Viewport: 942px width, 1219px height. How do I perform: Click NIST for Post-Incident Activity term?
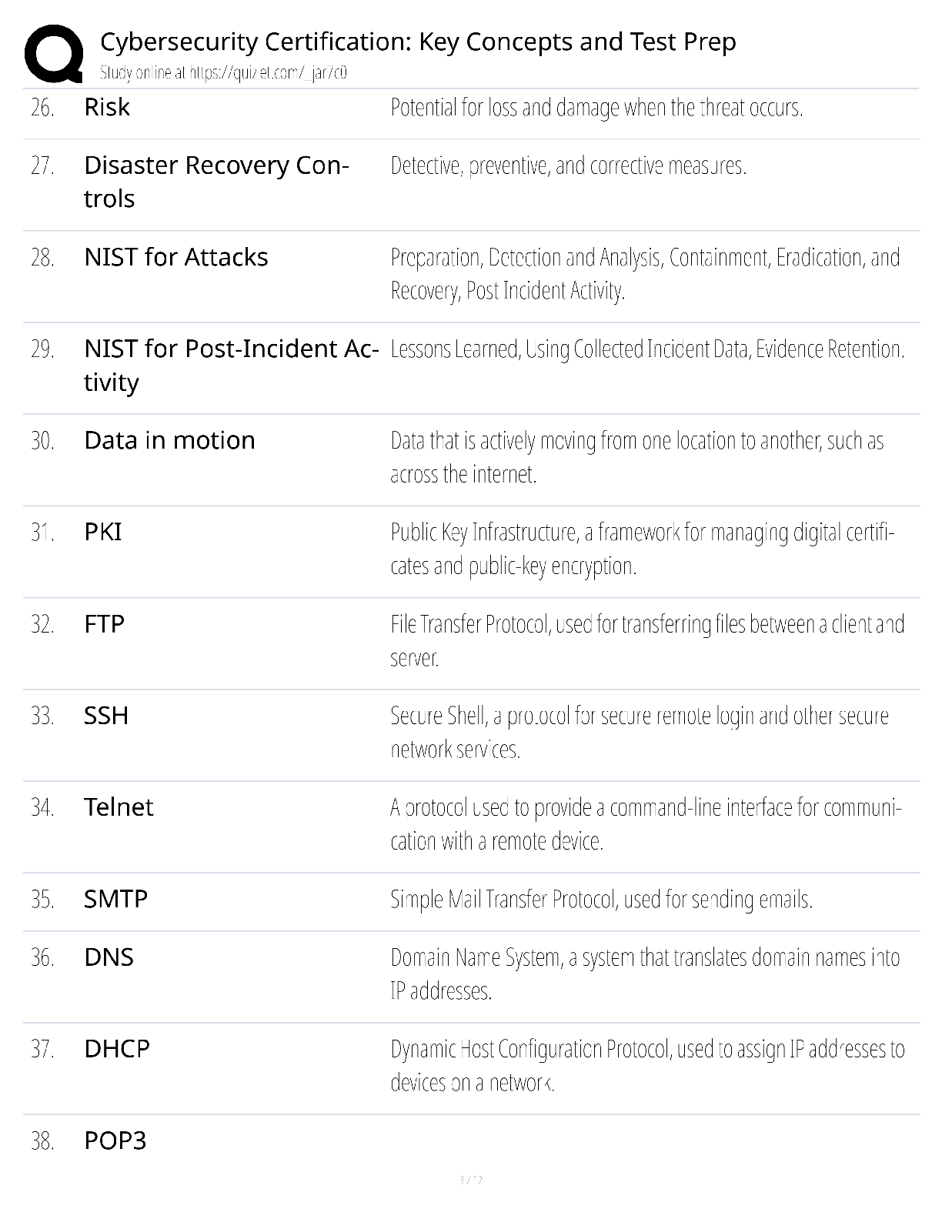[231, 365]
